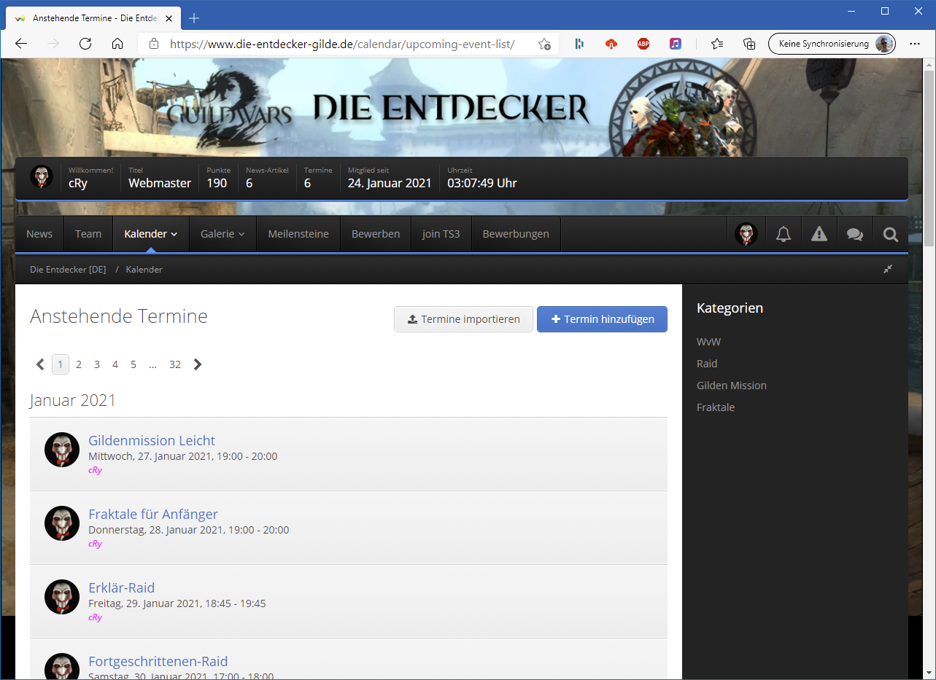The width and height of the screenshot is (936, 680).
Task: Expand the Kalender dropdown menu
Action: [151, 234]
